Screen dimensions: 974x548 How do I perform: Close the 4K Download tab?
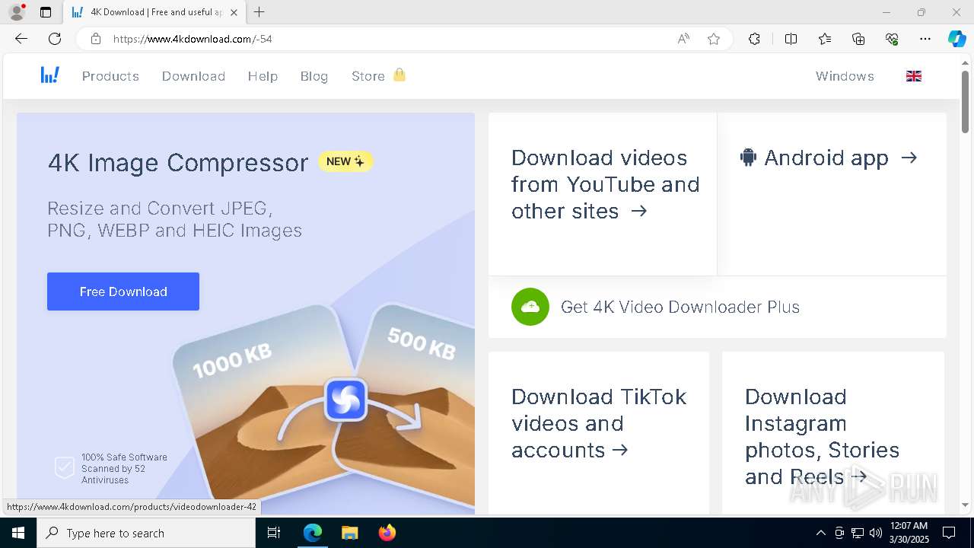tap(234, 12)
